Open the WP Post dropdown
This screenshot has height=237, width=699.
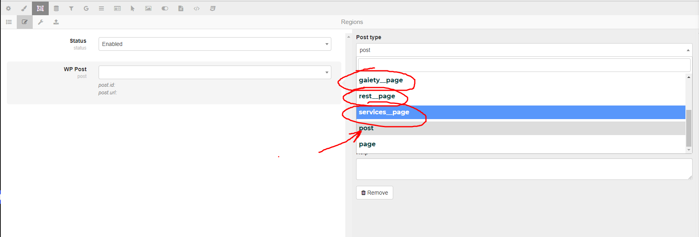click(215, 72)
